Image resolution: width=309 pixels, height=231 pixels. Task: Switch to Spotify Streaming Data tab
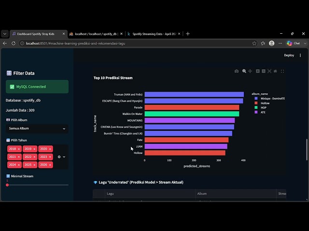(x=154, y=34)
